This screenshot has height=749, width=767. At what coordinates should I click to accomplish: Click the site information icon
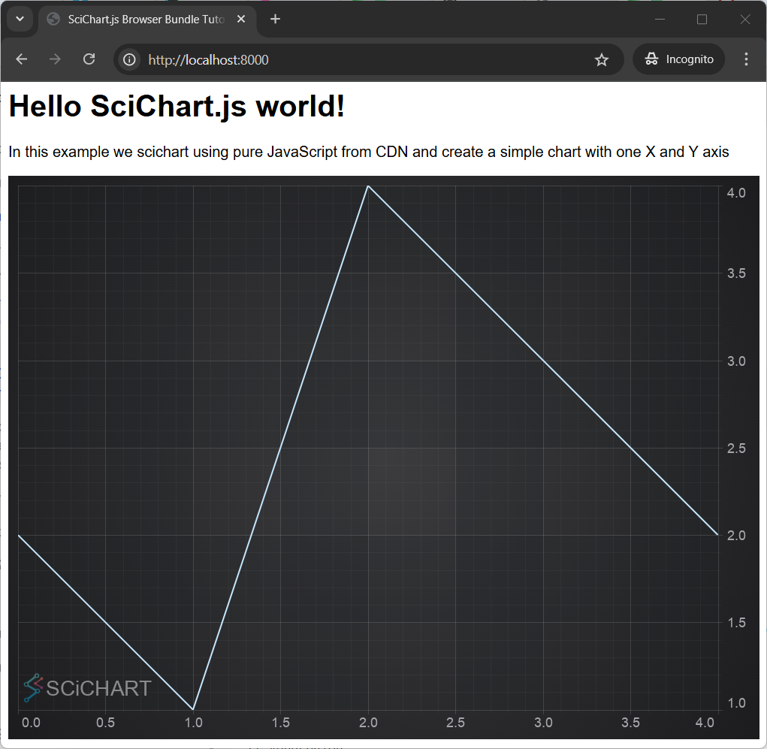[x=130, y=59]
